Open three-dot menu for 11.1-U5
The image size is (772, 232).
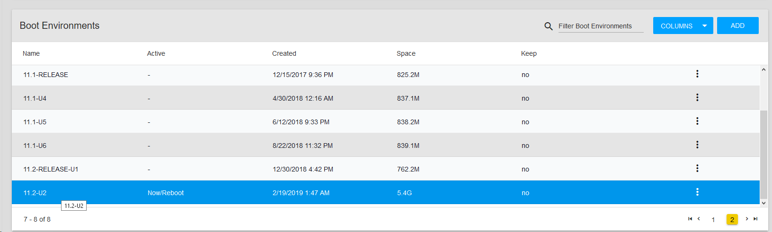(697, 121)
